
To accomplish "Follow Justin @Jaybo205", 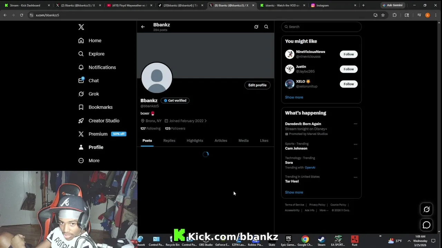I will (349, 69).
